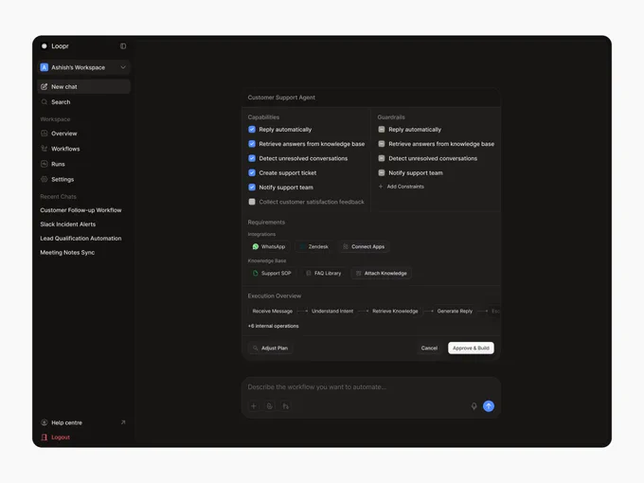
Task: Click the Execution Overview heading
Action: pyautogui.click(x=274, y=295)
